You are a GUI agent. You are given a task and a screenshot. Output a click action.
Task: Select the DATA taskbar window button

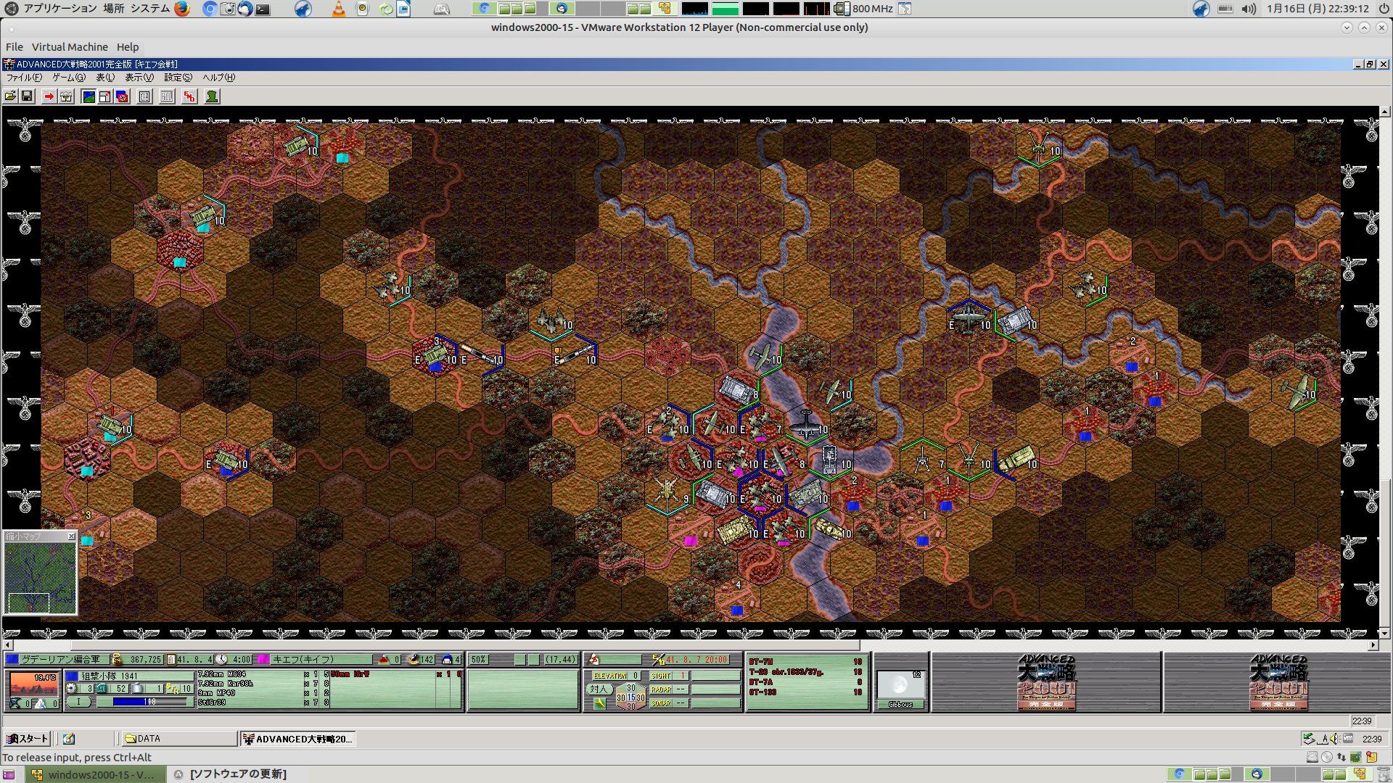click(179, 739)
